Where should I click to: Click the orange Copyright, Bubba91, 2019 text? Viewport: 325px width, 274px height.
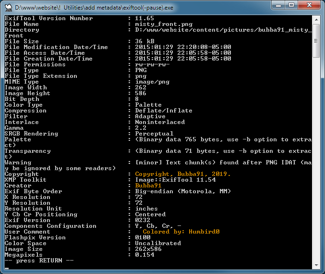coord(182,174)
